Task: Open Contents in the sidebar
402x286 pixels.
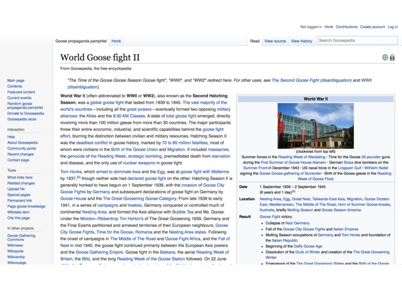Action: click(14, 86)
